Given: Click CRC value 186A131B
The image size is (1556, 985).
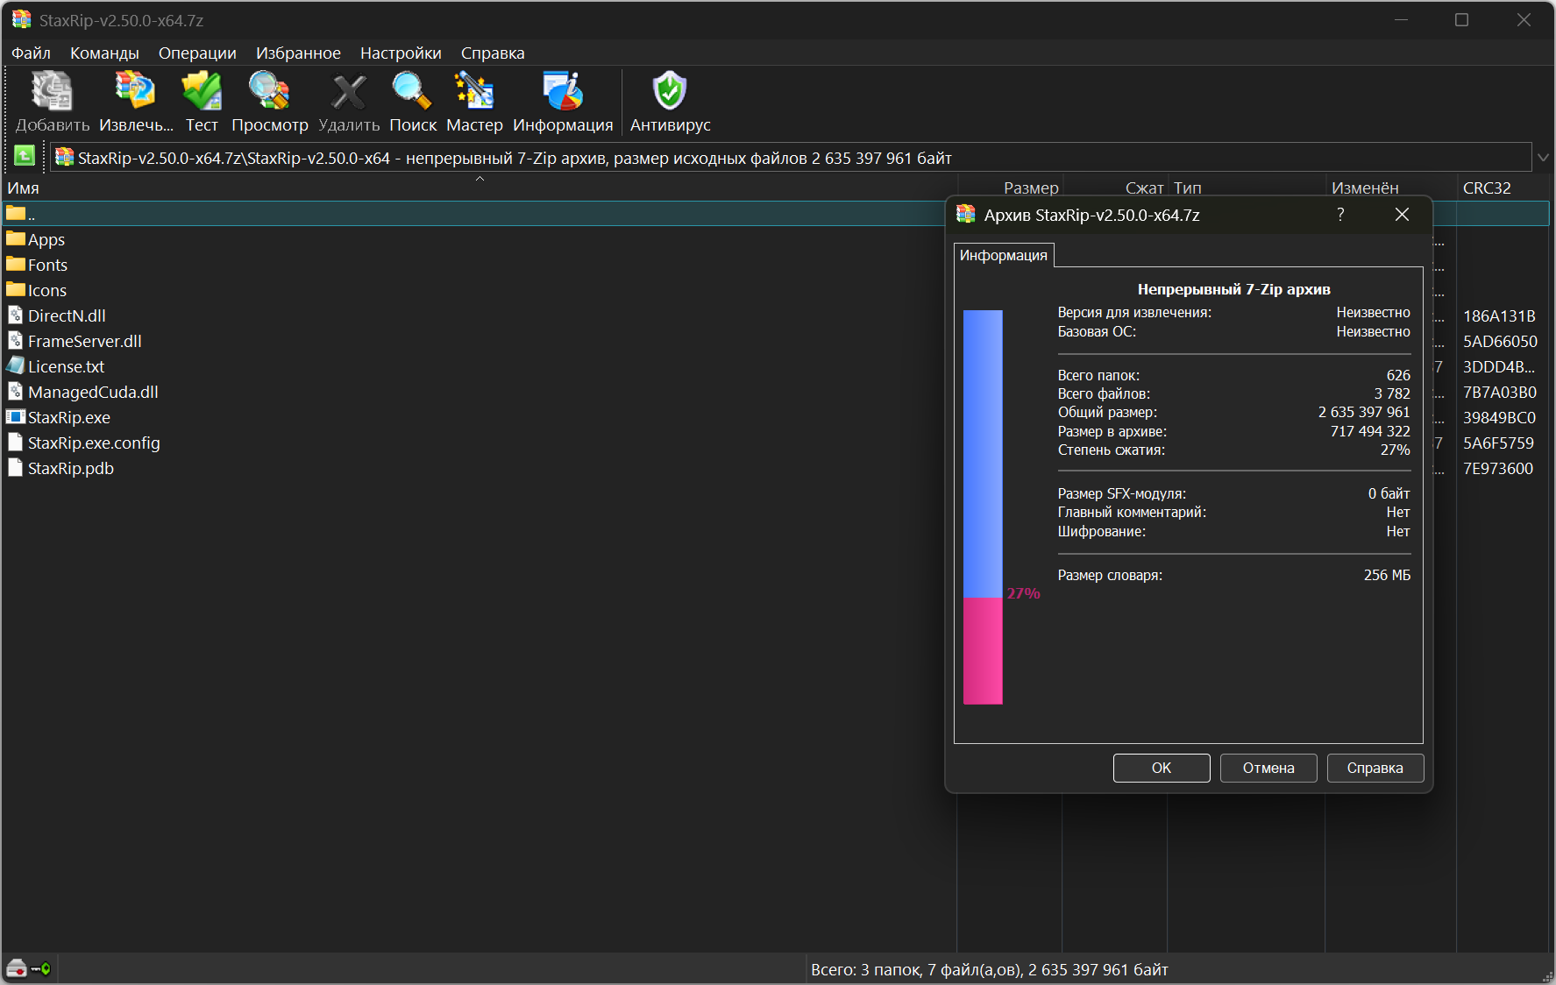Looking at the screenshot, I should pos(1499,315).
